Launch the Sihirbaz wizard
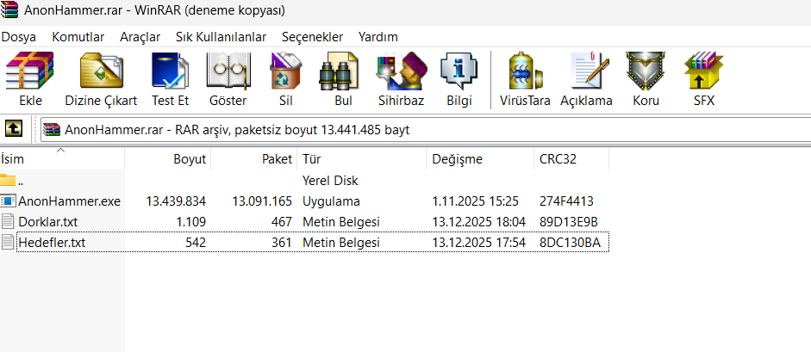Screen dimensions: 811x352 point(402,71)
